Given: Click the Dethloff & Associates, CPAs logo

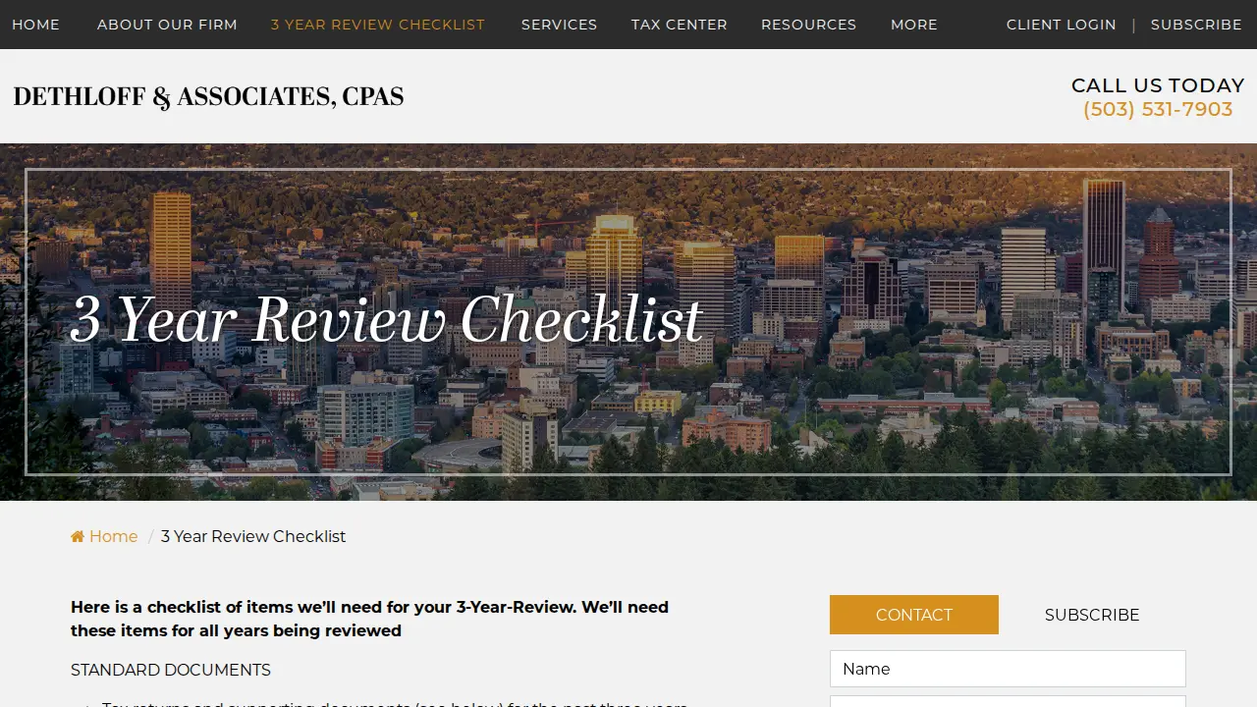Looking at the screenshot, I should (208, 96).
